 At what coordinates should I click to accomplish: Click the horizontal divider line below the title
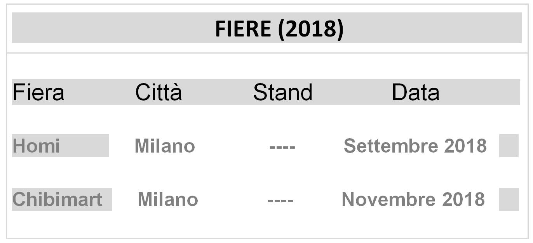(266, 53)
